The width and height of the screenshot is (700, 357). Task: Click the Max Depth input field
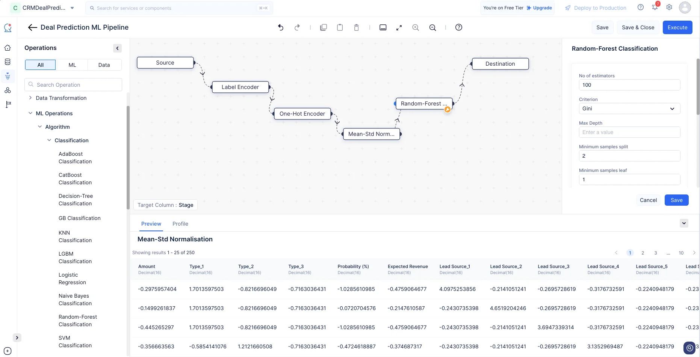(629, 132)
